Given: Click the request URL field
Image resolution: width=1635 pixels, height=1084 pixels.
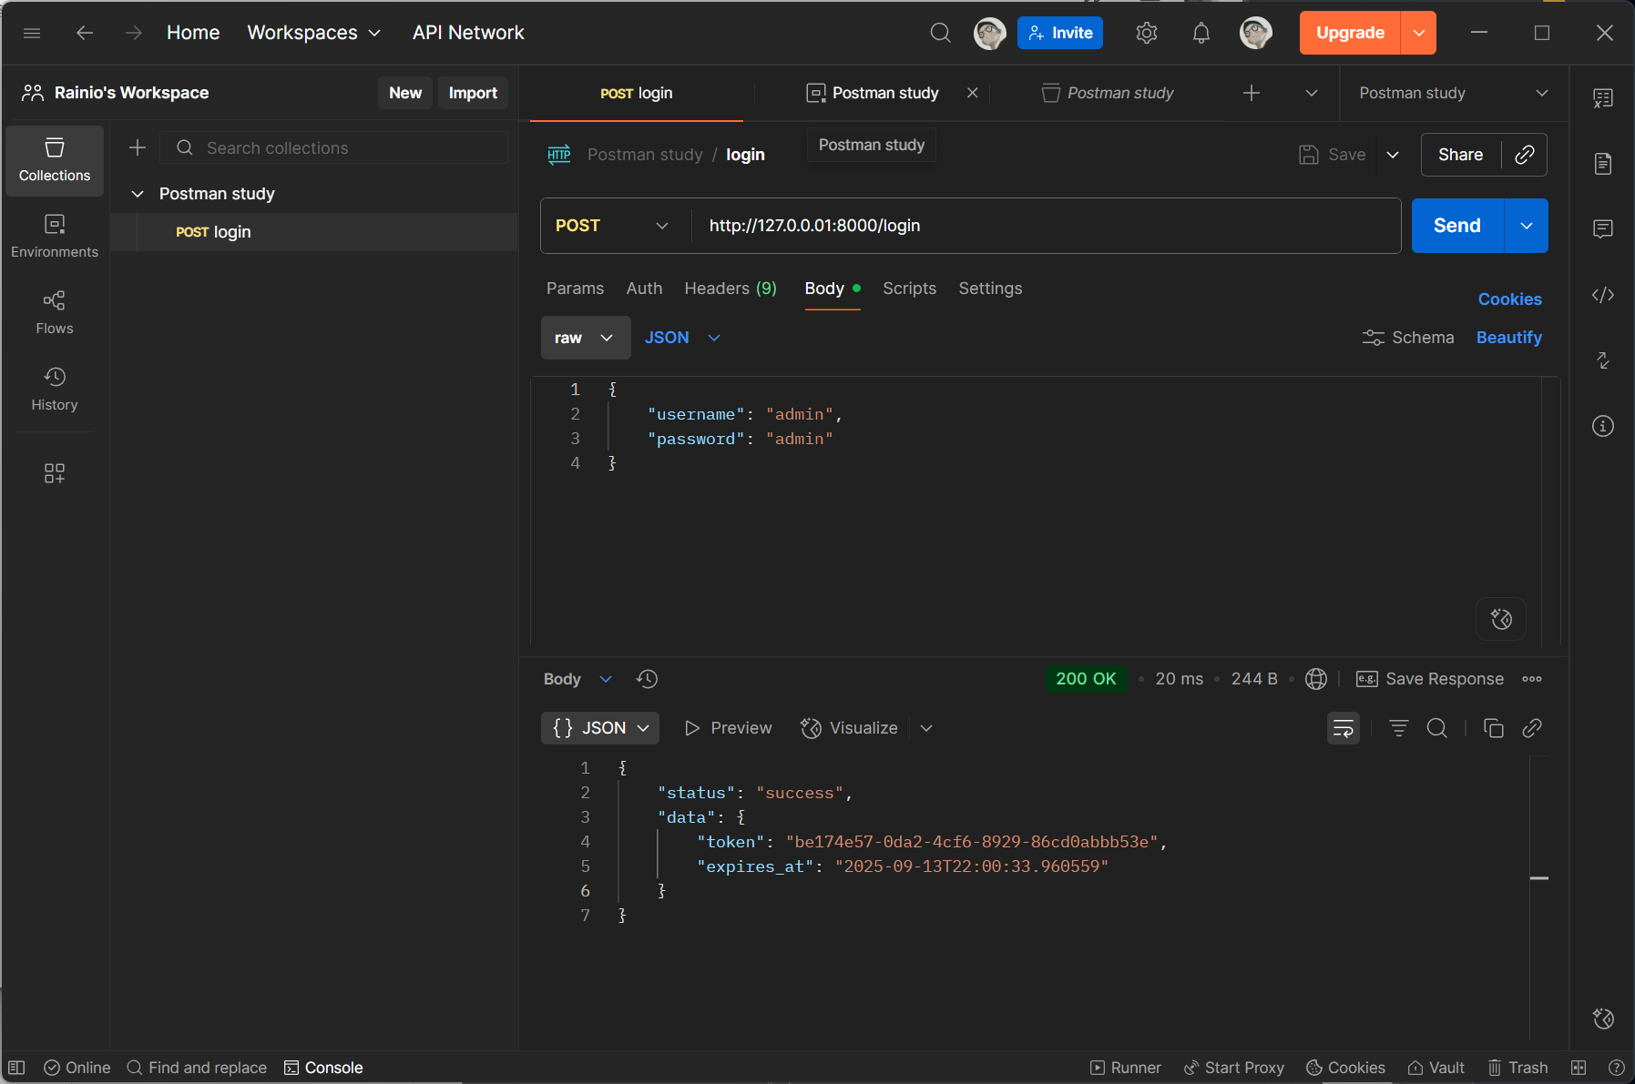Looking at the screenshot, I should pos(1046,226).
